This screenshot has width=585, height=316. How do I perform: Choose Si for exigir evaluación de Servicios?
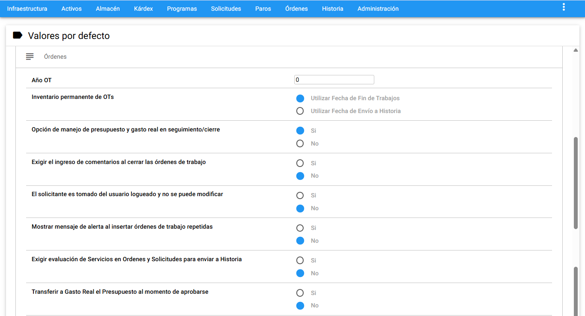click(x=300, y=260)
